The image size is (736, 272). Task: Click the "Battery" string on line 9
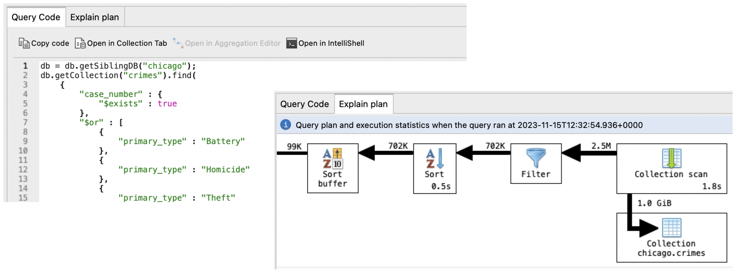[223, 141]
